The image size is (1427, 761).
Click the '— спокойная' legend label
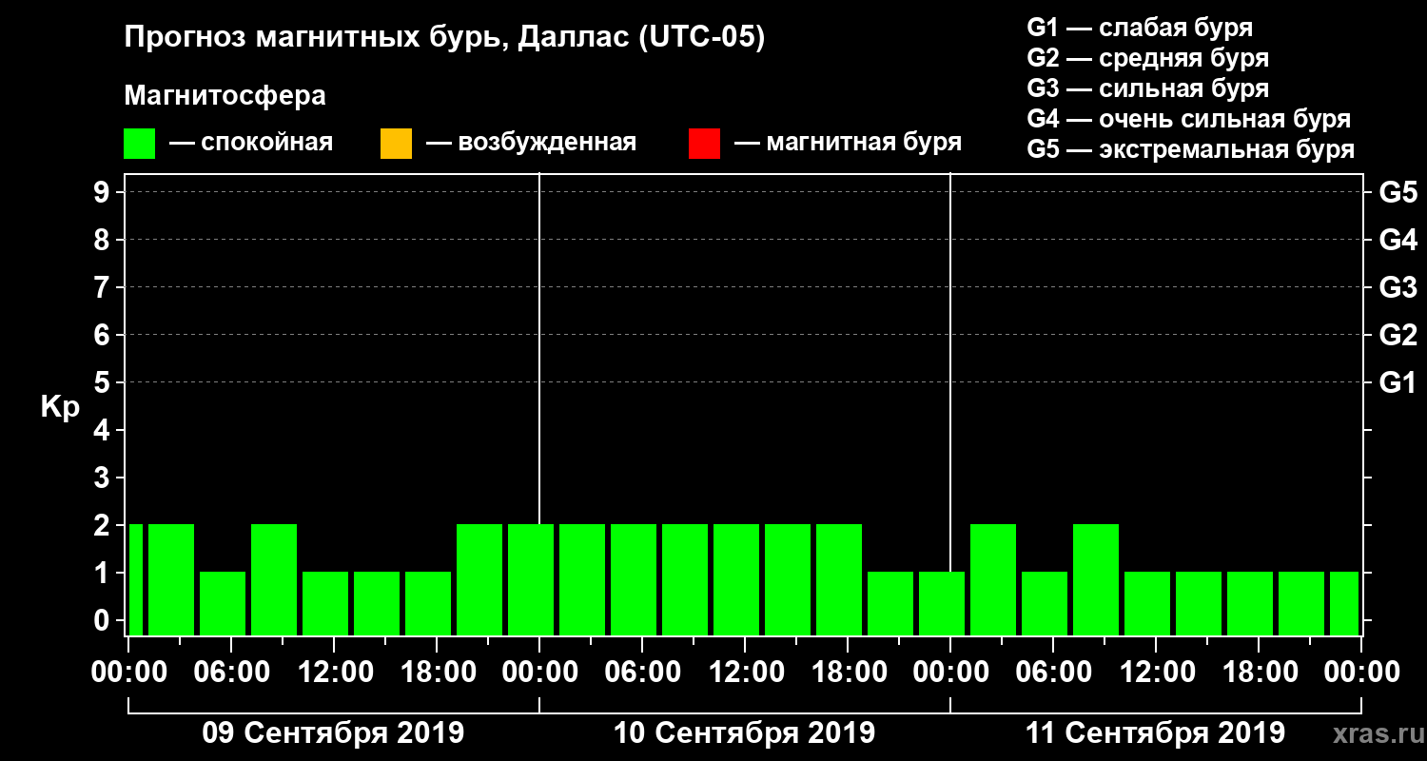tap(251, 143)
